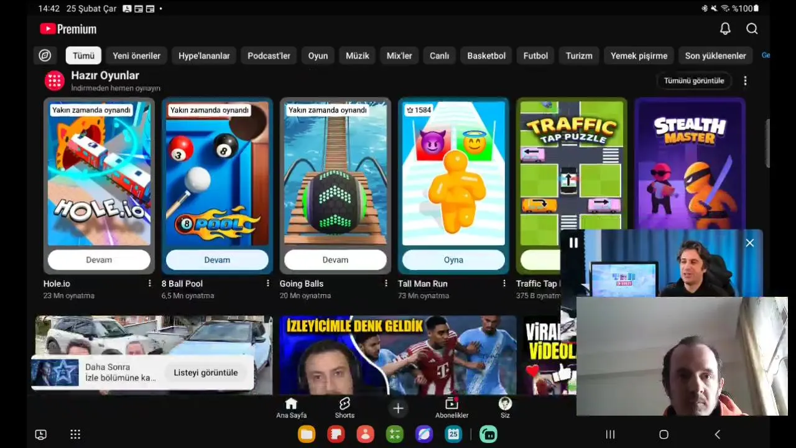This screenshot has width=796, height=448.
Task: Click Tümünü görüntüle button
Action: (694, 80)
